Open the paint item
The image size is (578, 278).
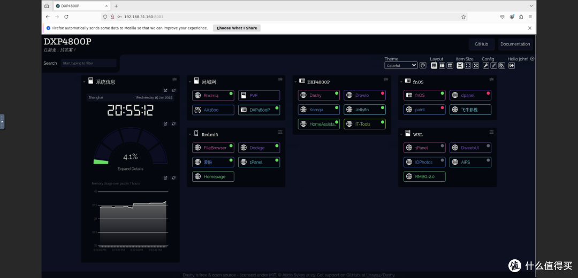click(424, 110)
